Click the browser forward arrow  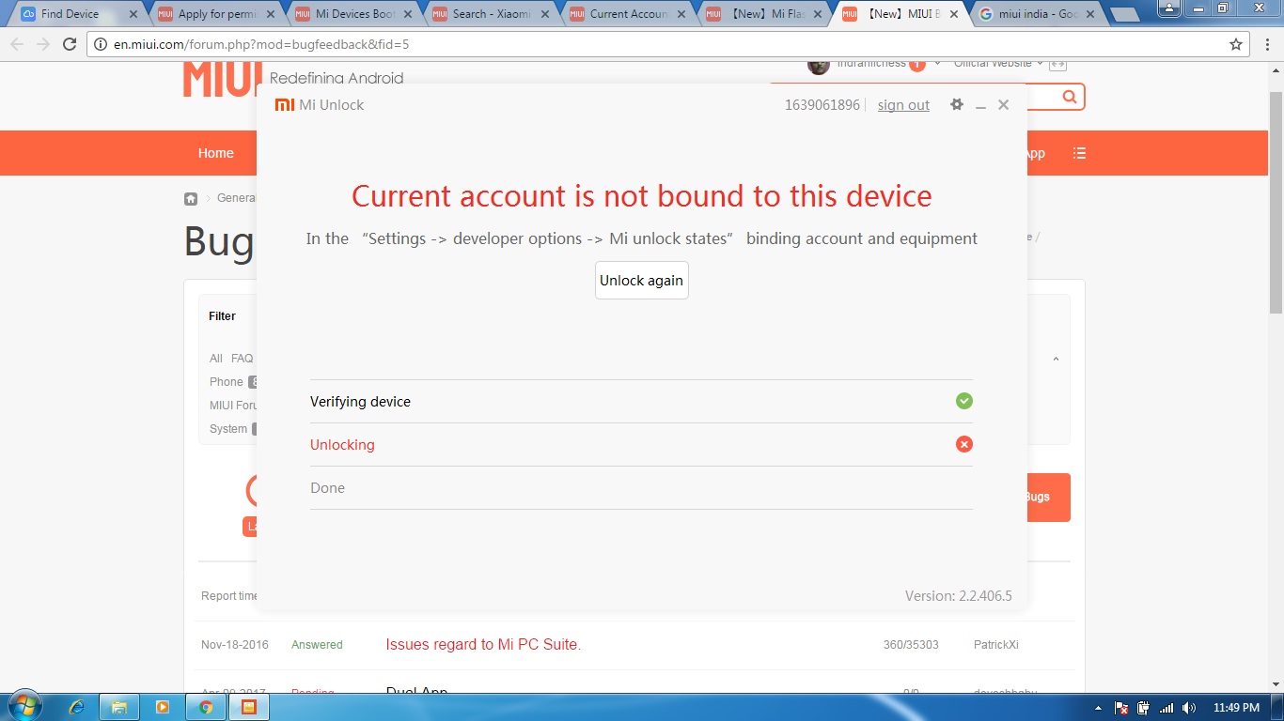(43, 44)
